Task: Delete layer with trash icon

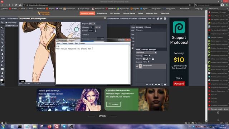Action: (x=165, y=85)
